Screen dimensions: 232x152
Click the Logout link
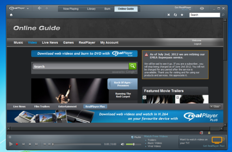(198, 44)
